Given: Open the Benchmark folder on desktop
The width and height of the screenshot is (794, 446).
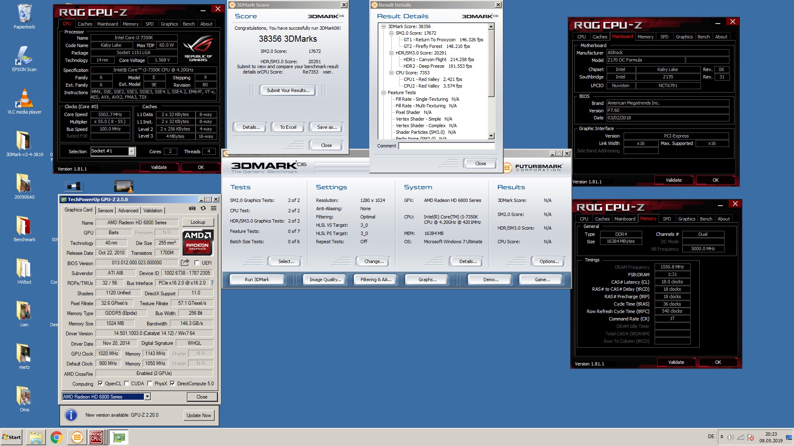Looking at the screenshot, I should (24, 229).
